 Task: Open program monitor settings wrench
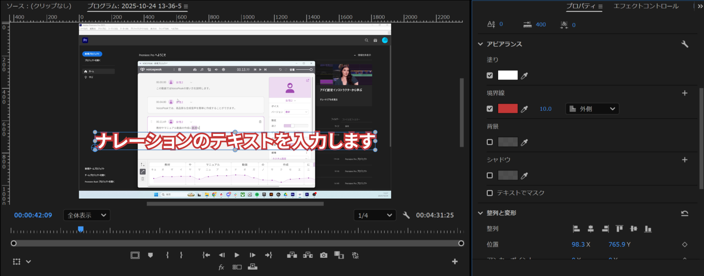click(406, 215)
